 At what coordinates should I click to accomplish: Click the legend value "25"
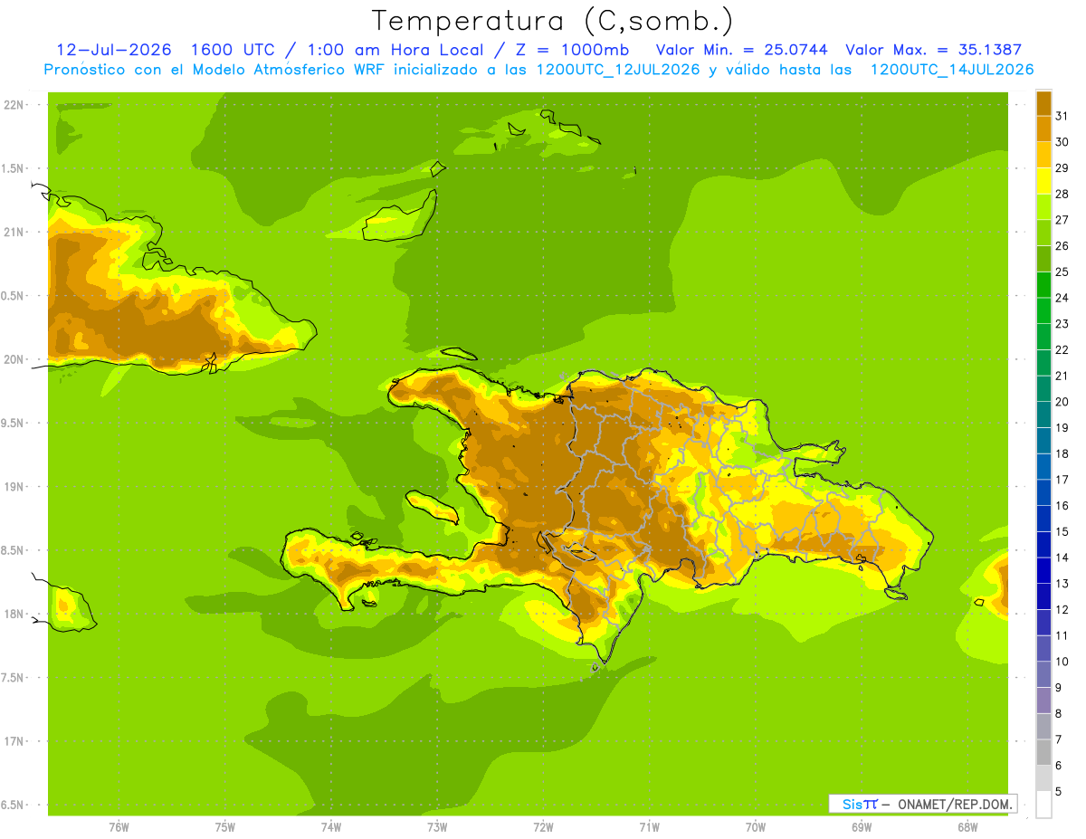coord(1062,272)
